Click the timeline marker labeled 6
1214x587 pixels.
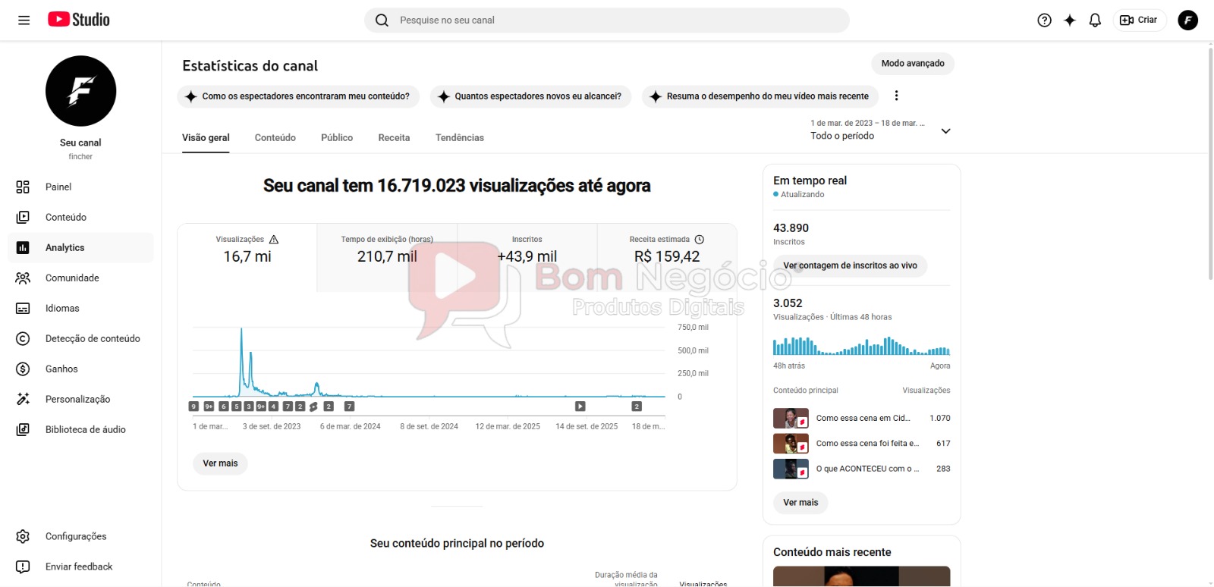coord(224,407)
